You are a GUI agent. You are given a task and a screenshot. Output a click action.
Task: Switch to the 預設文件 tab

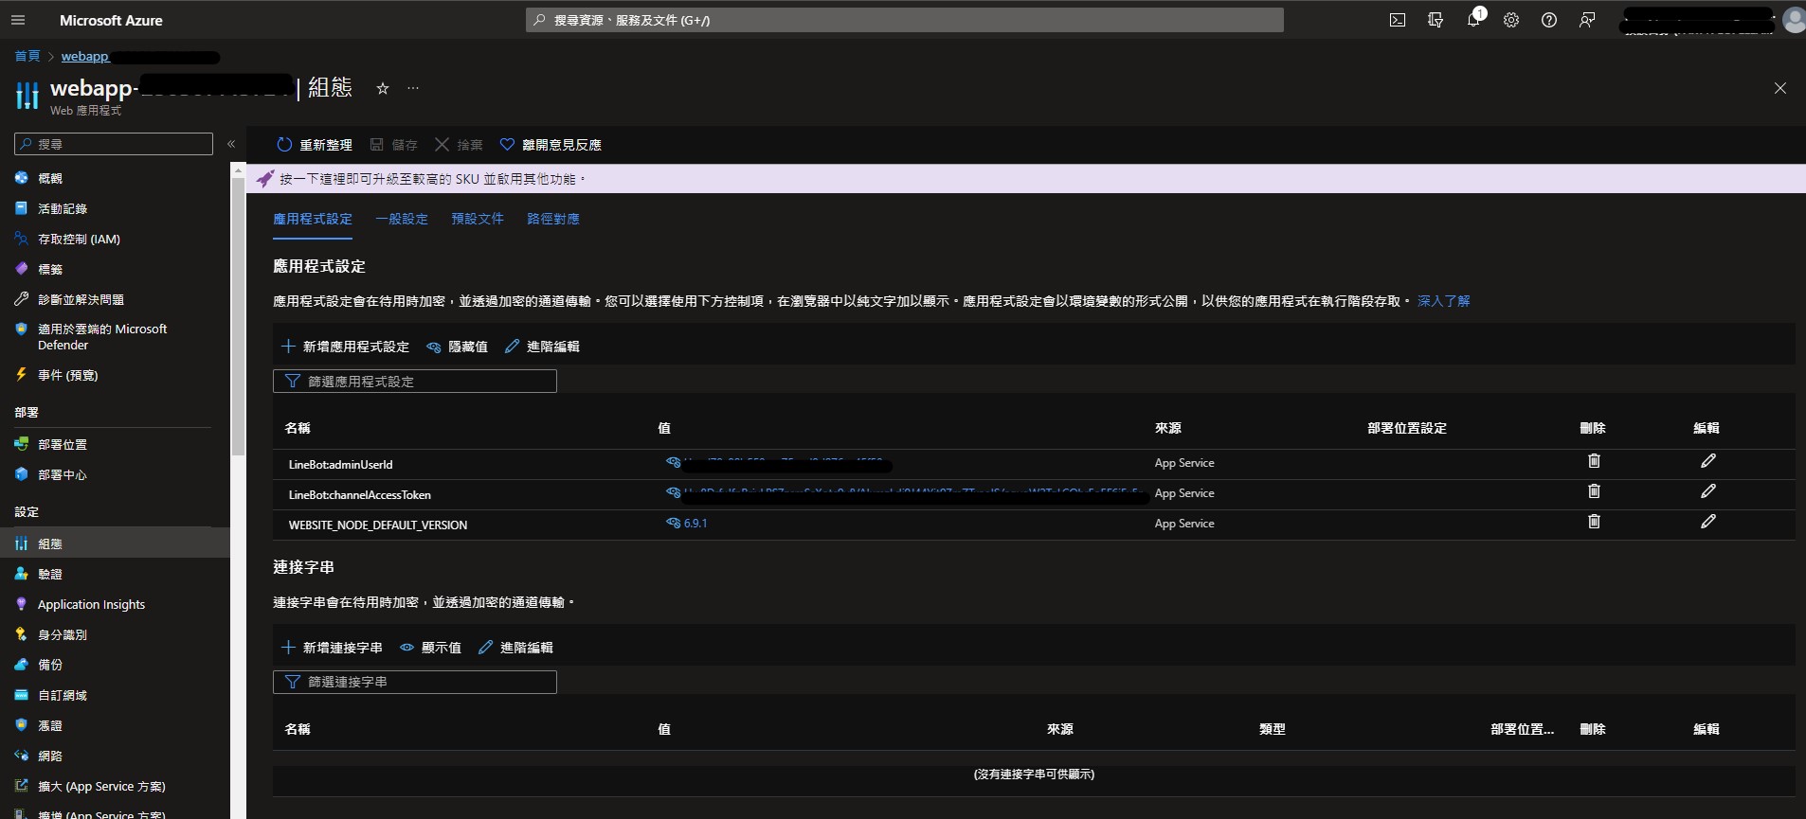pyautogui.click(x=478, y=219)
